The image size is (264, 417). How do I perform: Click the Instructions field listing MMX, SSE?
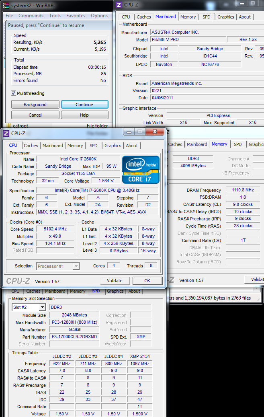pos(97,212)
